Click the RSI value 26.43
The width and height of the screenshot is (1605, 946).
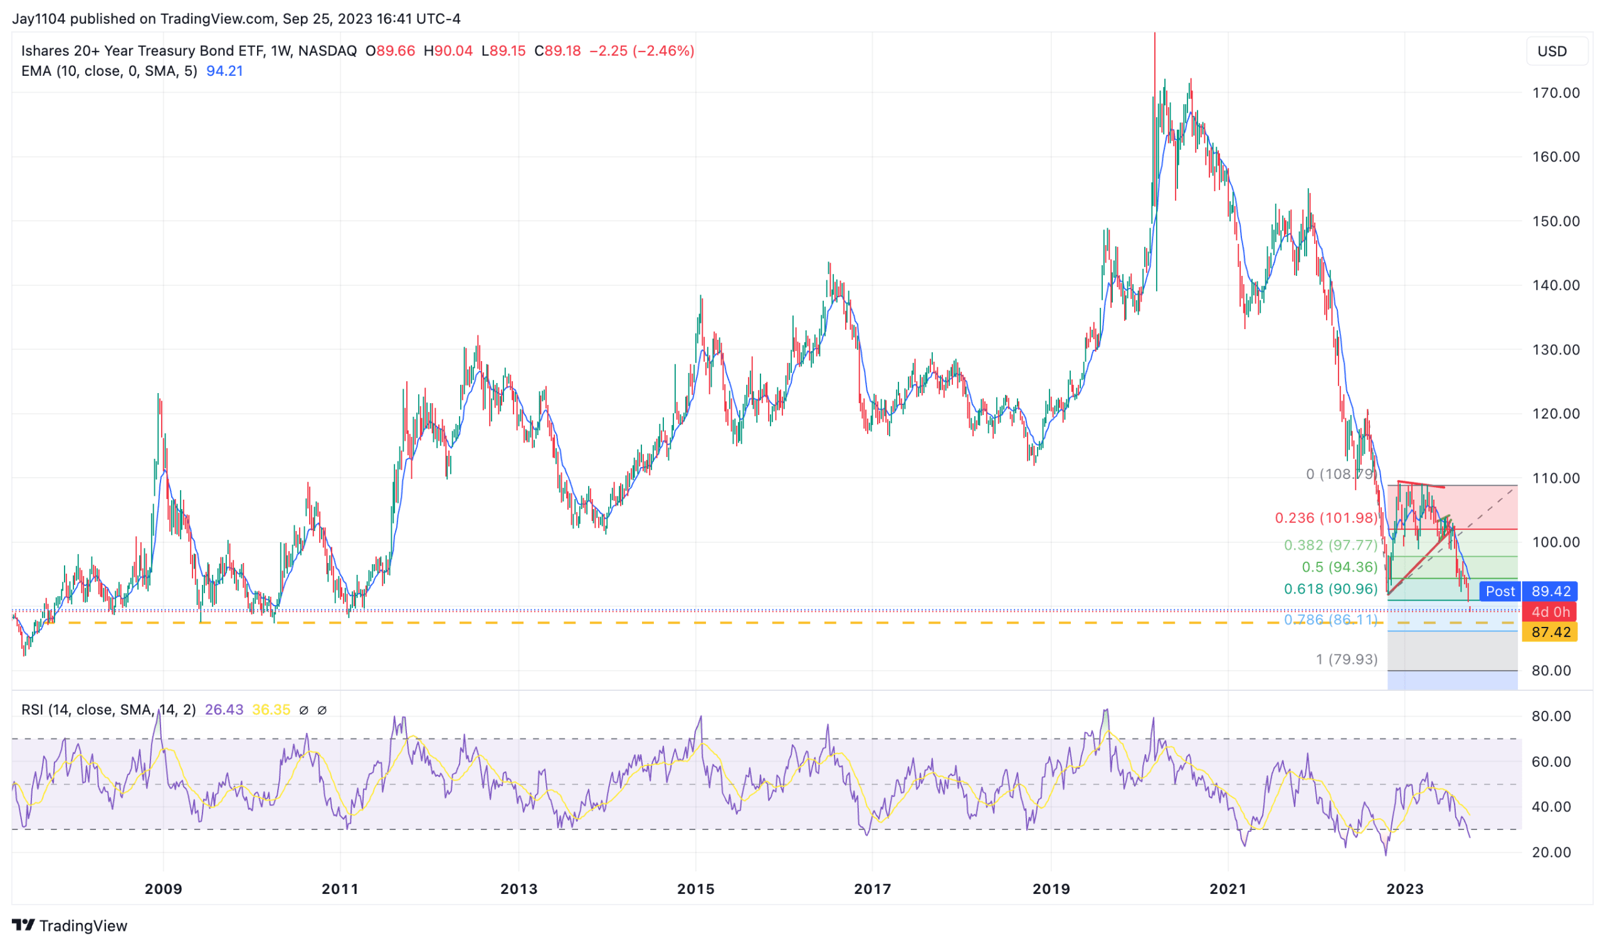(x=224, y=710)
